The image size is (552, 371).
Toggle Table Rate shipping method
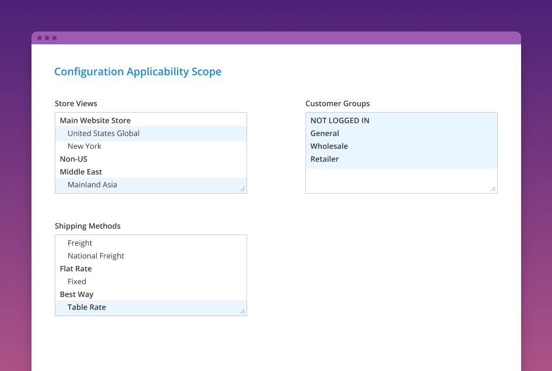87,307
